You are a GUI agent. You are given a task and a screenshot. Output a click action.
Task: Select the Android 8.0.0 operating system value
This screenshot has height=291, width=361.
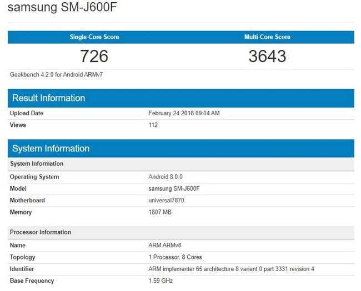point(166,177)
